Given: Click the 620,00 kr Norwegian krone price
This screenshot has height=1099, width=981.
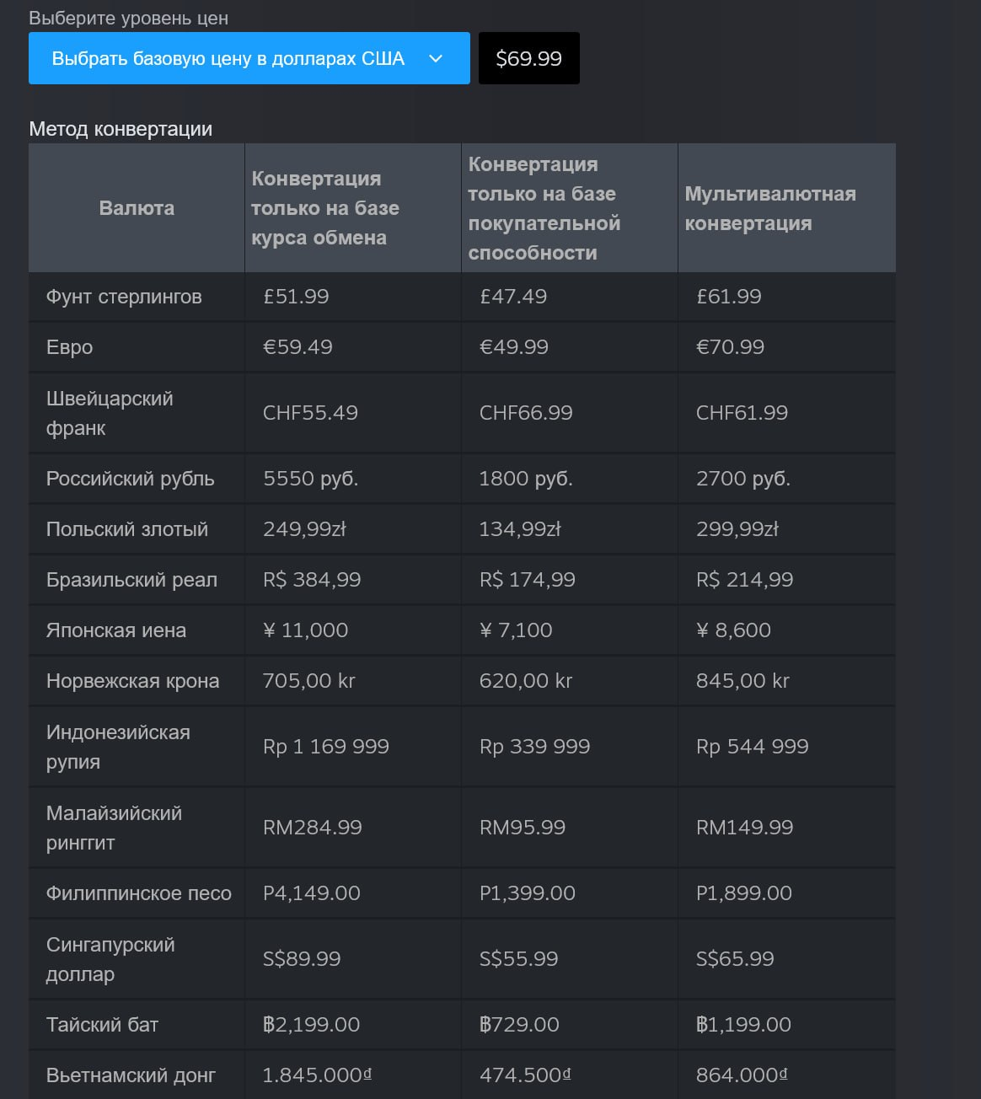Looking at the screenshot, I should coord(526,681).
